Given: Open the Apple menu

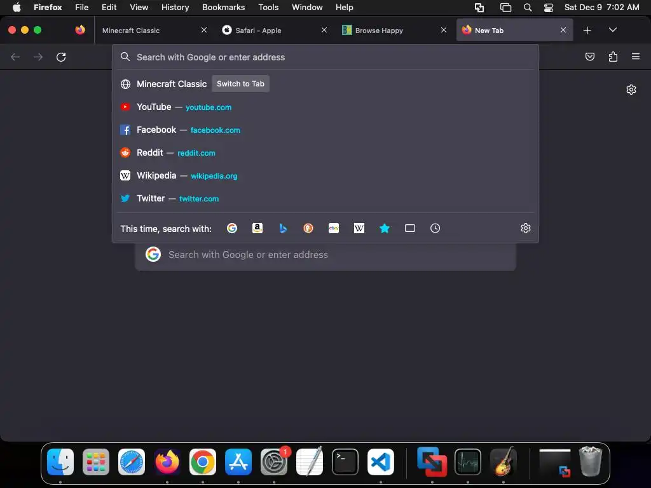Looking at the screenshot, I should coord(17,7).
